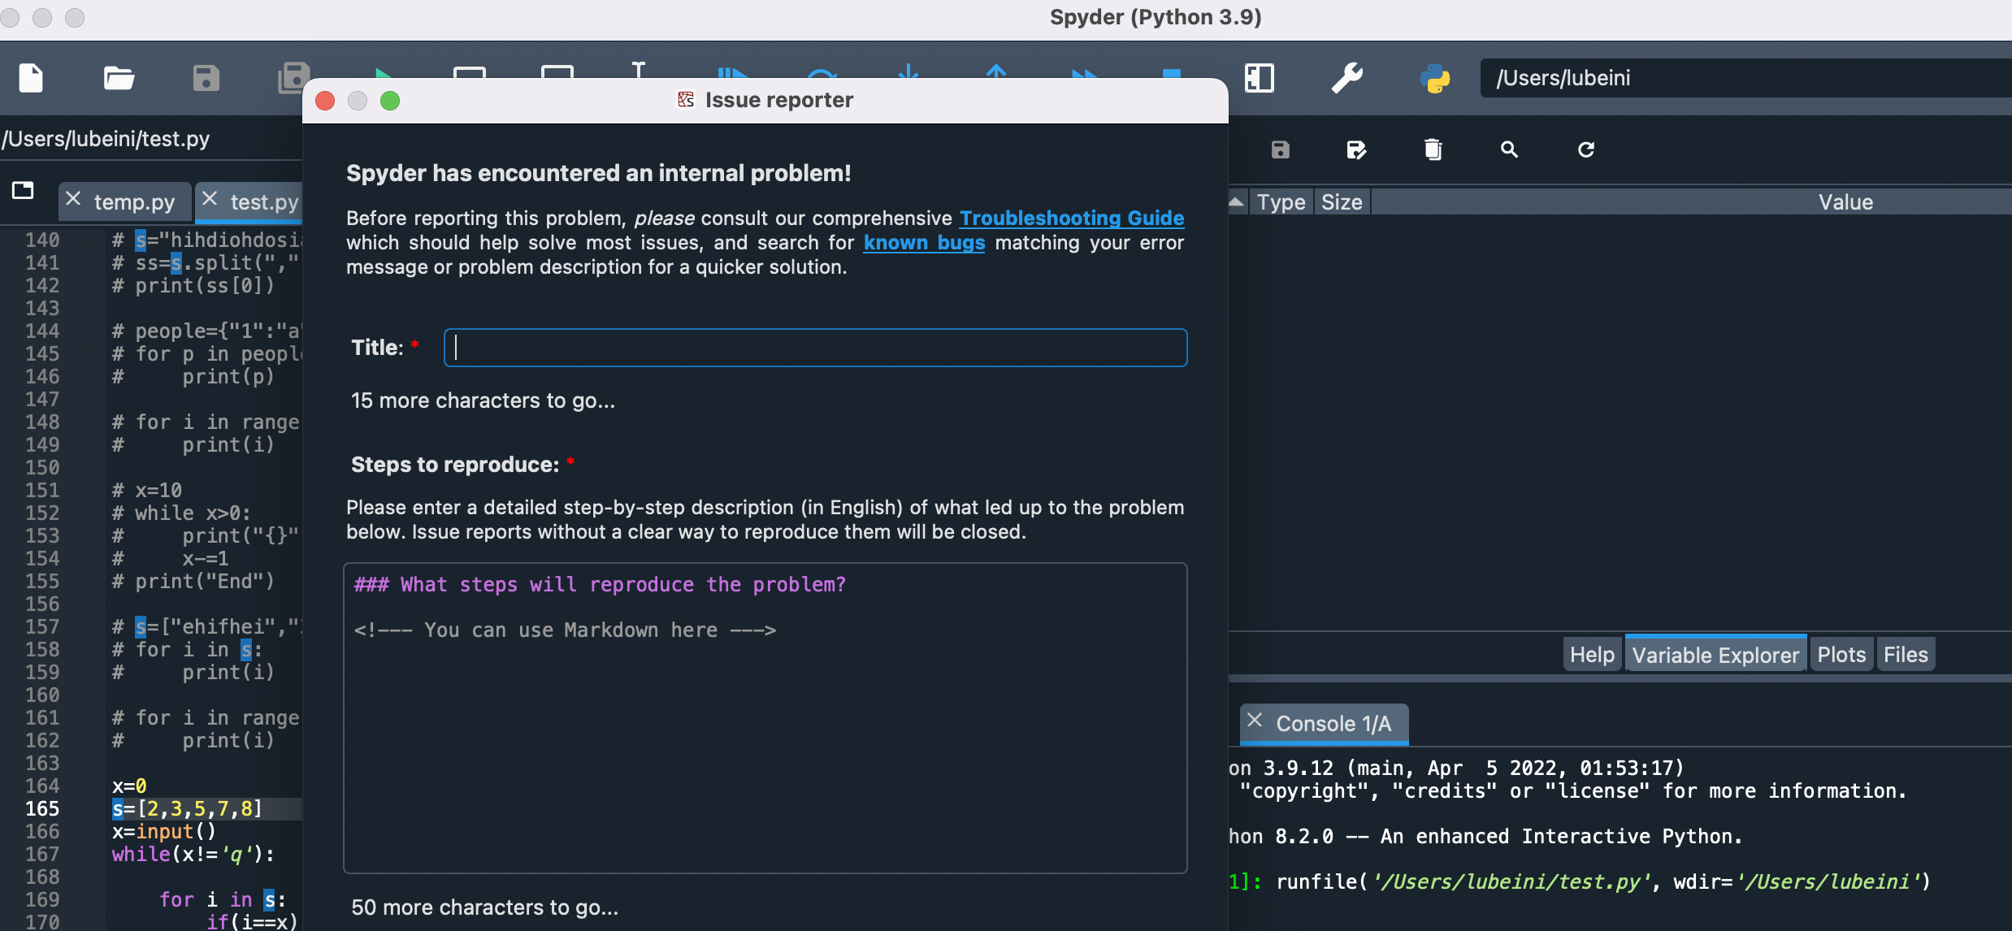Click the Title input field
Screen dimensions: 2012x931
tap(815, 348)
